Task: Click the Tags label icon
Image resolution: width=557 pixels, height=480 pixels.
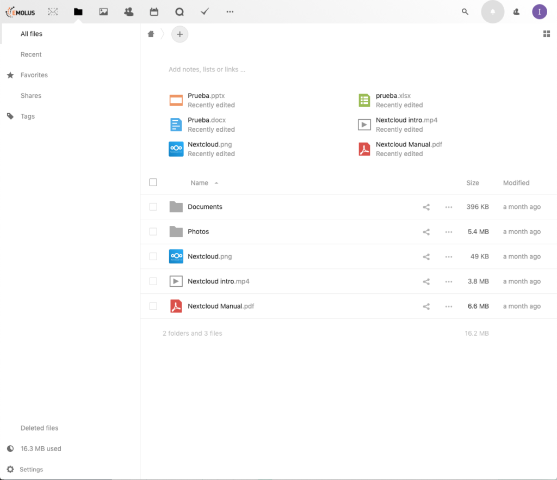Action: pyautogui.click(x=10, y=116)
